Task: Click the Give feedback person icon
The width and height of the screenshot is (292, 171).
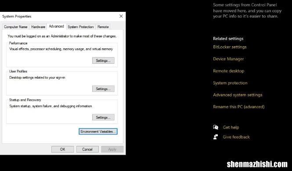Action: click(216, 137)
